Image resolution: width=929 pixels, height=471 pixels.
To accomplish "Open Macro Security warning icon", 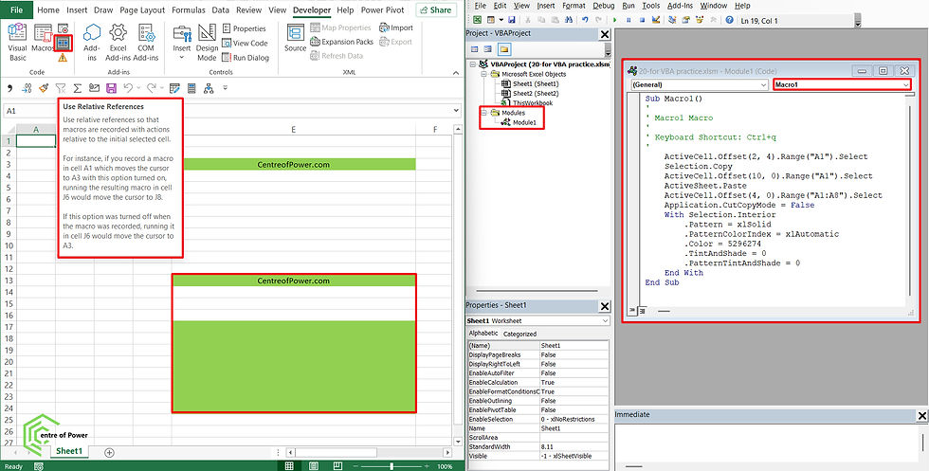I will pyautogui.click(x=63, y=58).
